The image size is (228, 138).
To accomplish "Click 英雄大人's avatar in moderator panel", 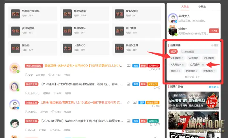I will click(173, 18).
